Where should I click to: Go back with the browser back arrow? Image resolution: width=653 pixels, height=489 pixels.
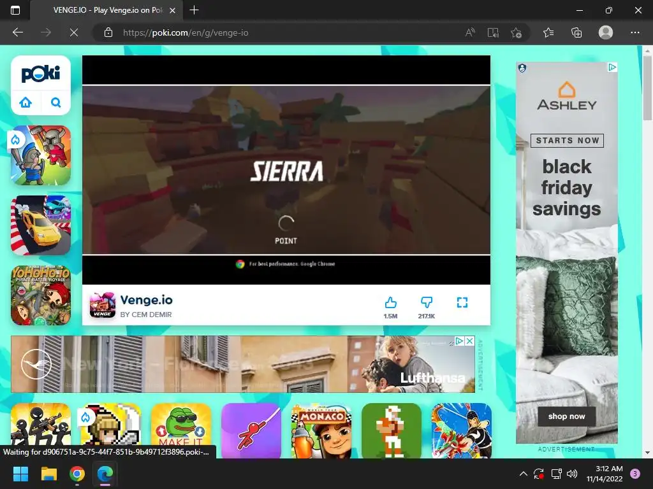(18, 32)
